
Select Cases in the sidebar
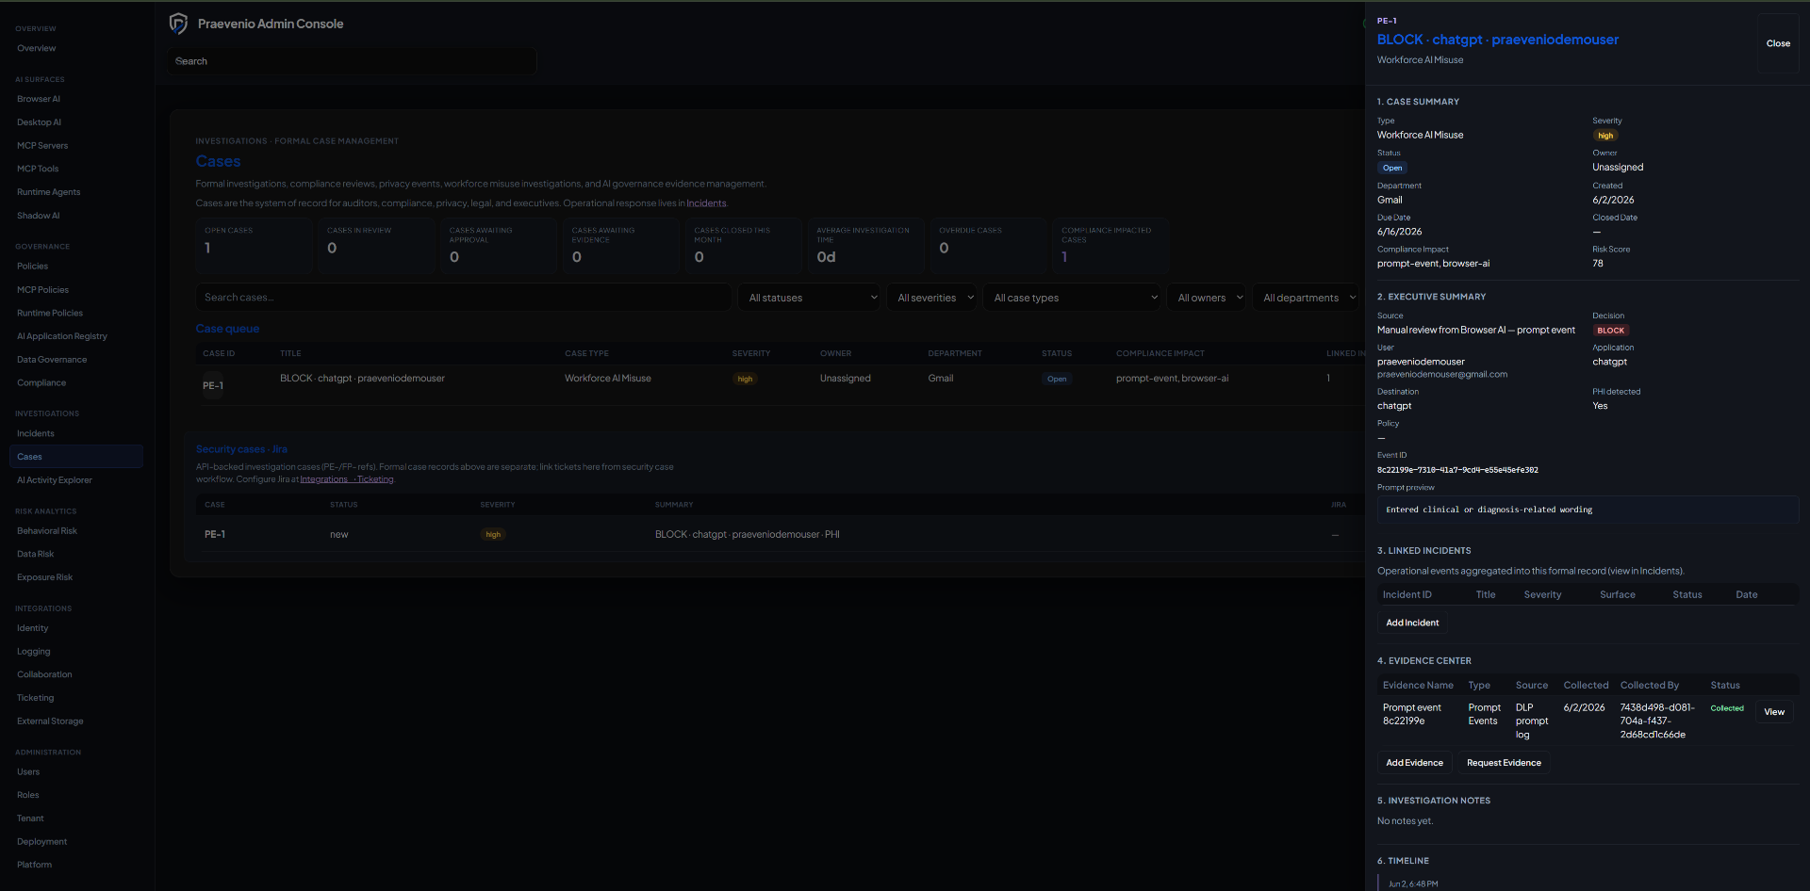(76, 457)
